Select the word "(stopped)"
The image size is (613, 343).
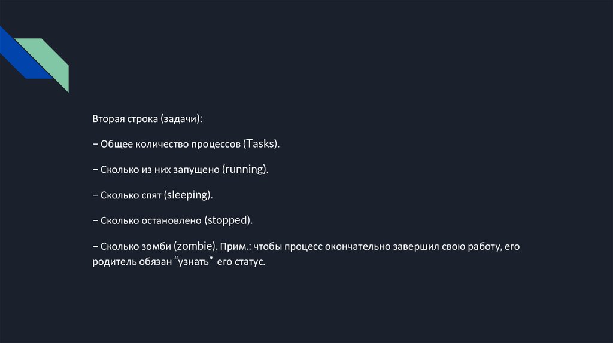click(x=229, y=220)
